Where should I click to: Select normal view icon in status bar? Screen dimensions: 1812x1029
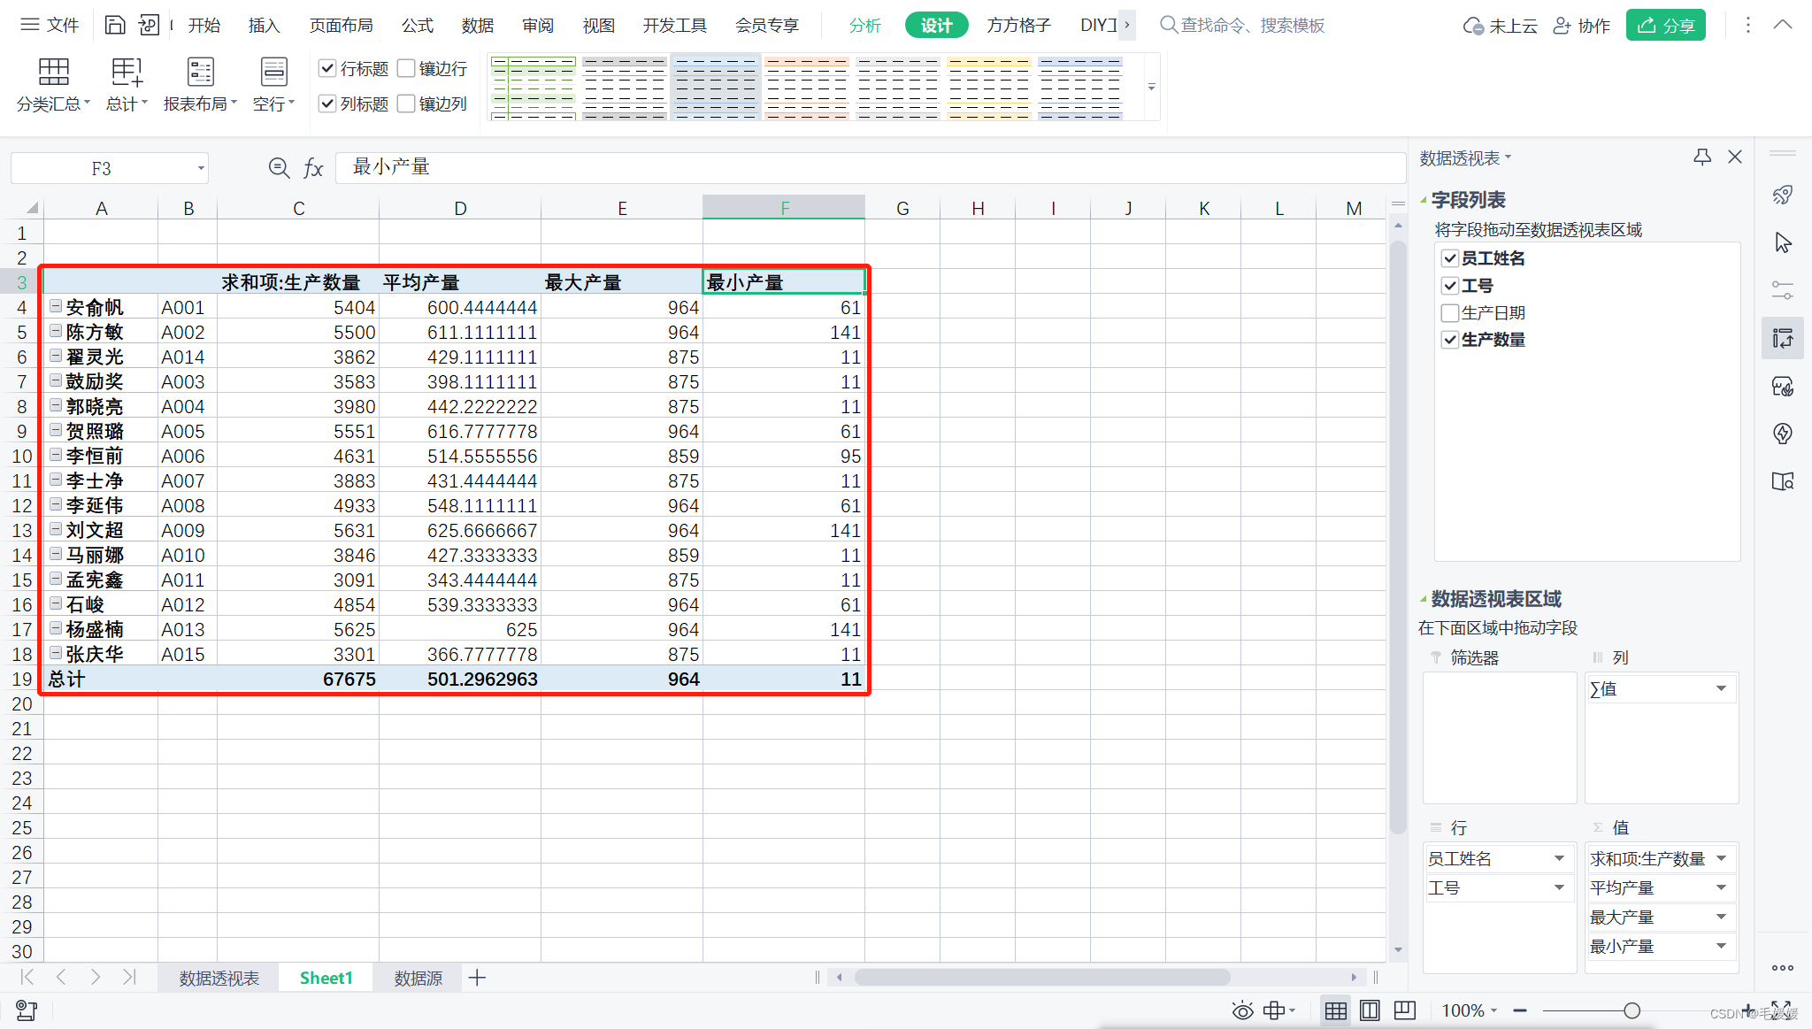click(x=1336, y=1010)
